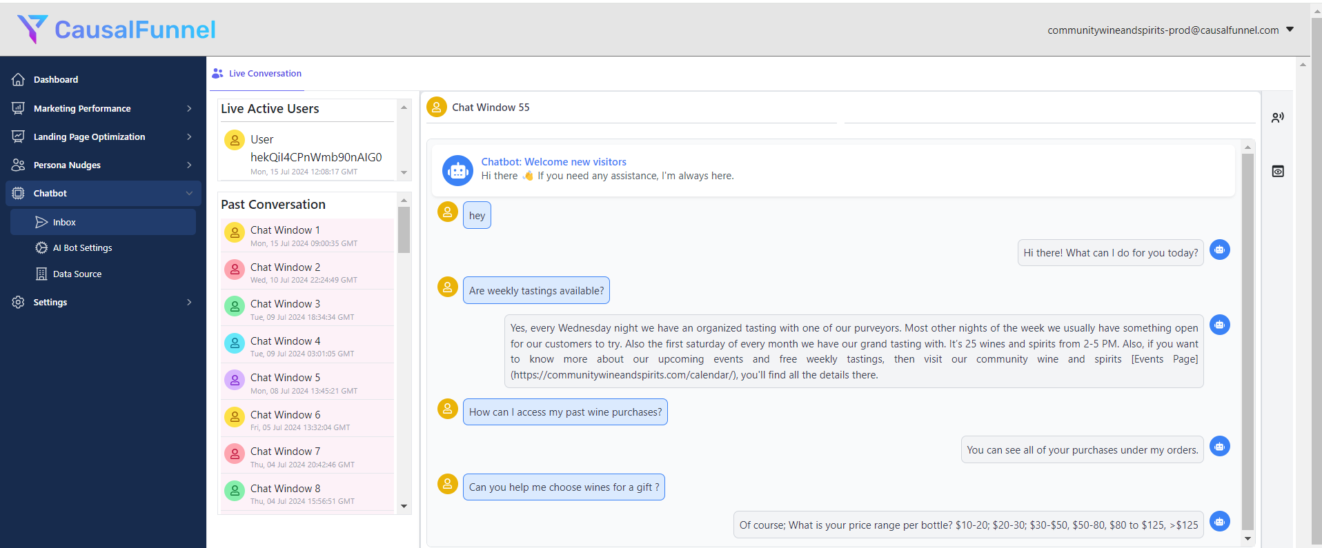Viewport: 1322px width, 548px height.
Task: Click the Past Conversation scrollbar thumb
Action: (404, 230)
